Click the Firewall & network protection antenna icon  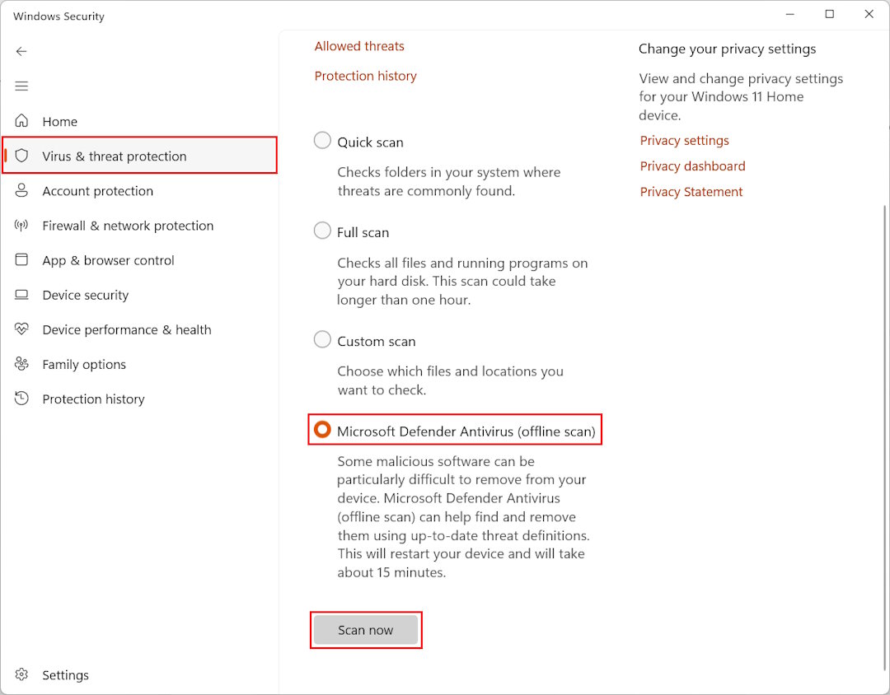[22, 225]
